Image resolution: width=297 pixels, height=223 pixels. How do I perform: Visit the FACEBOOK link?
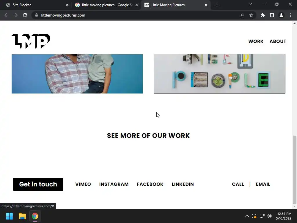pyautogui.click(x=150, y=184)
